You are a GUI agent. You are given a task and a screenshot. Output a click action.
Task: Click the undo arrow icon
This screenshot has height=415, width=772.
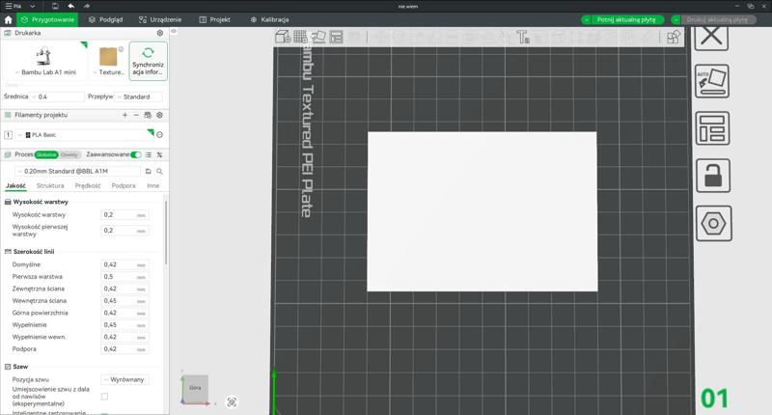click(70, 6)
